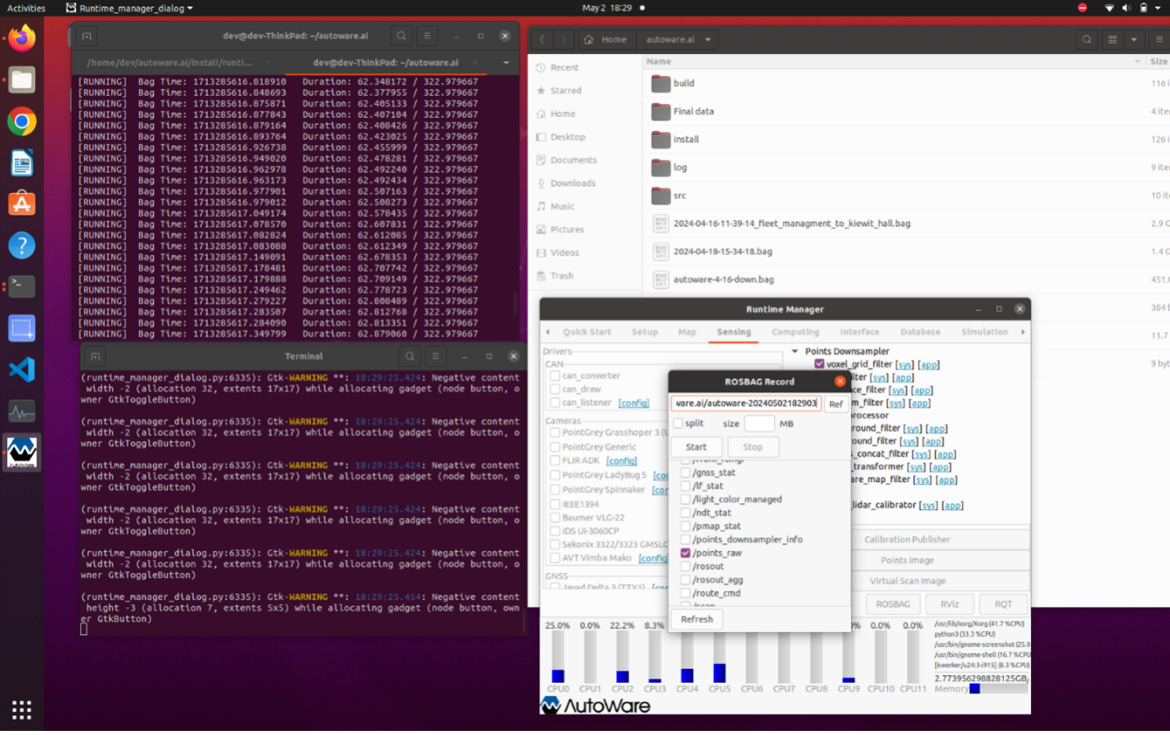Open Show Applications grid
Viewport: 1170px width, 735px height.
tap(22, 710)
